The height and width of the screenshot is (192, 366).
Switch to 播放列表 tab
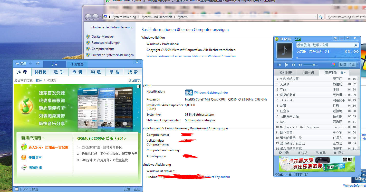(x=286, y=73)
